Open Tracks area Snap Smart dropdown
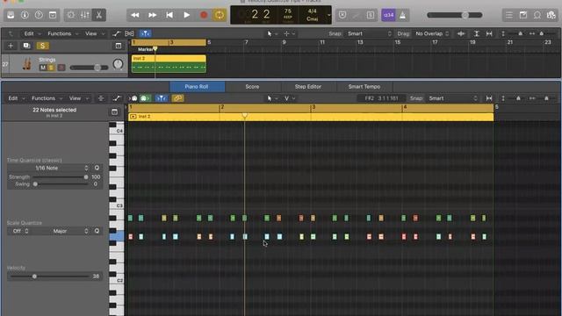 click(x=369, y=33)
